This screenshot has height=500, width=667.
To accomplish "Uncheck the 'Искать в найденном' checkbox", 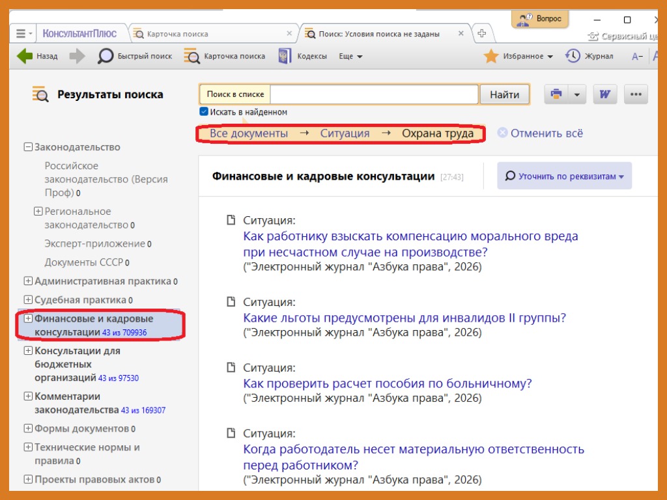I will pyautogui.click(x=204, y=112).
